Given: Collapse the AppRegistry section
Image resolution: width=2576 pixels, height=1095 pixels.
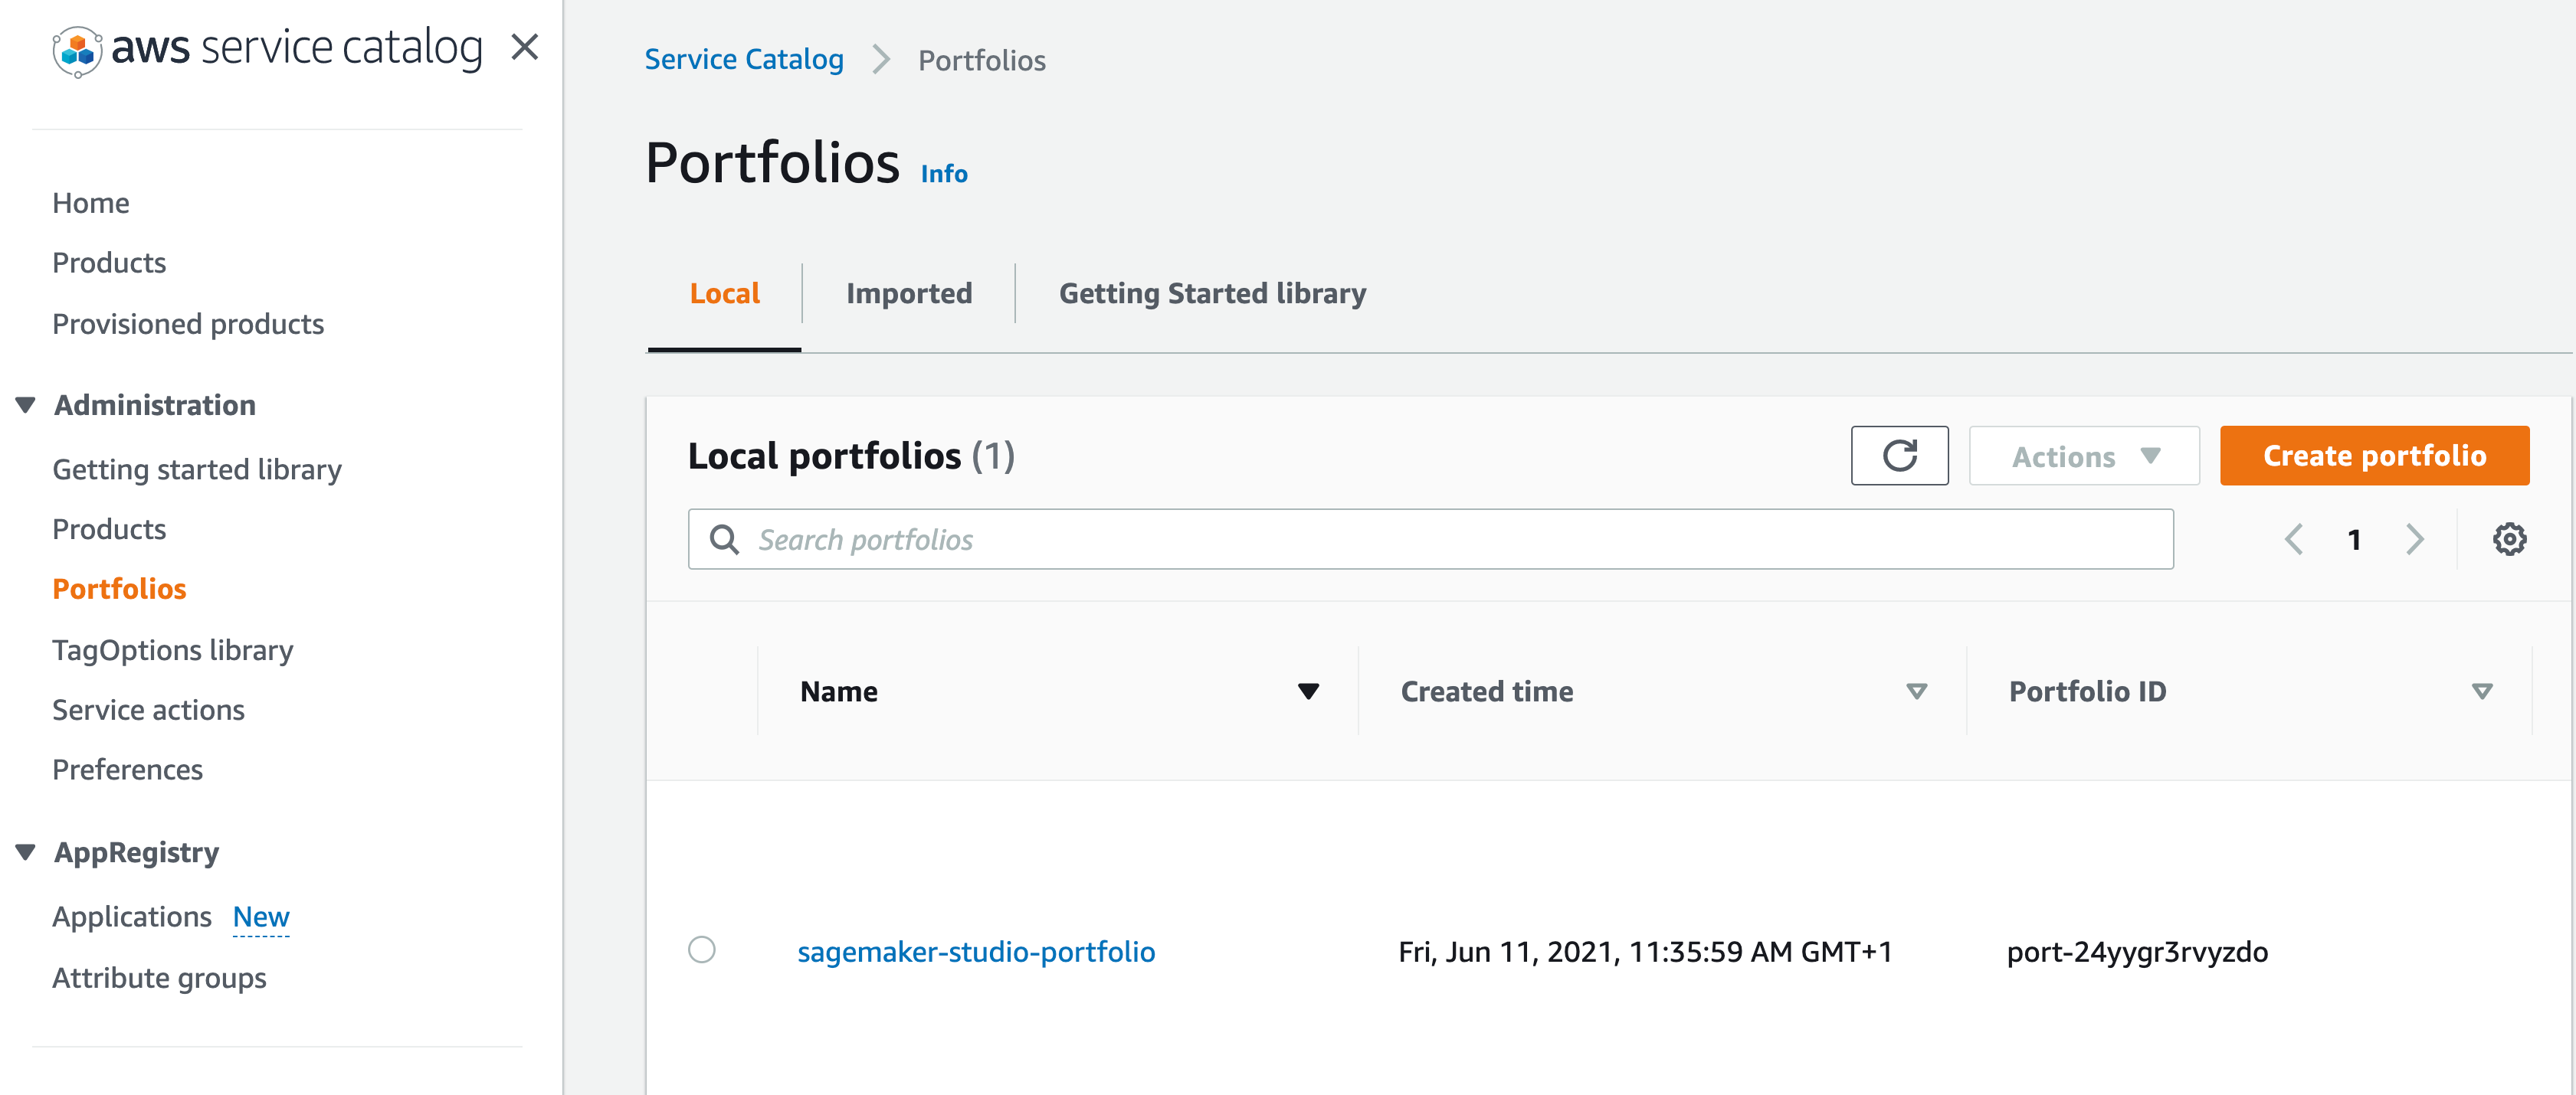Looking at the screenshot, I should tap(26, 852).
